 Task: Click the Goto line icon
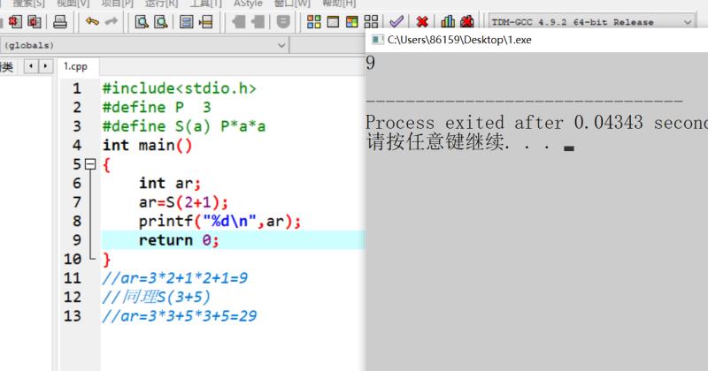[206, 21]
